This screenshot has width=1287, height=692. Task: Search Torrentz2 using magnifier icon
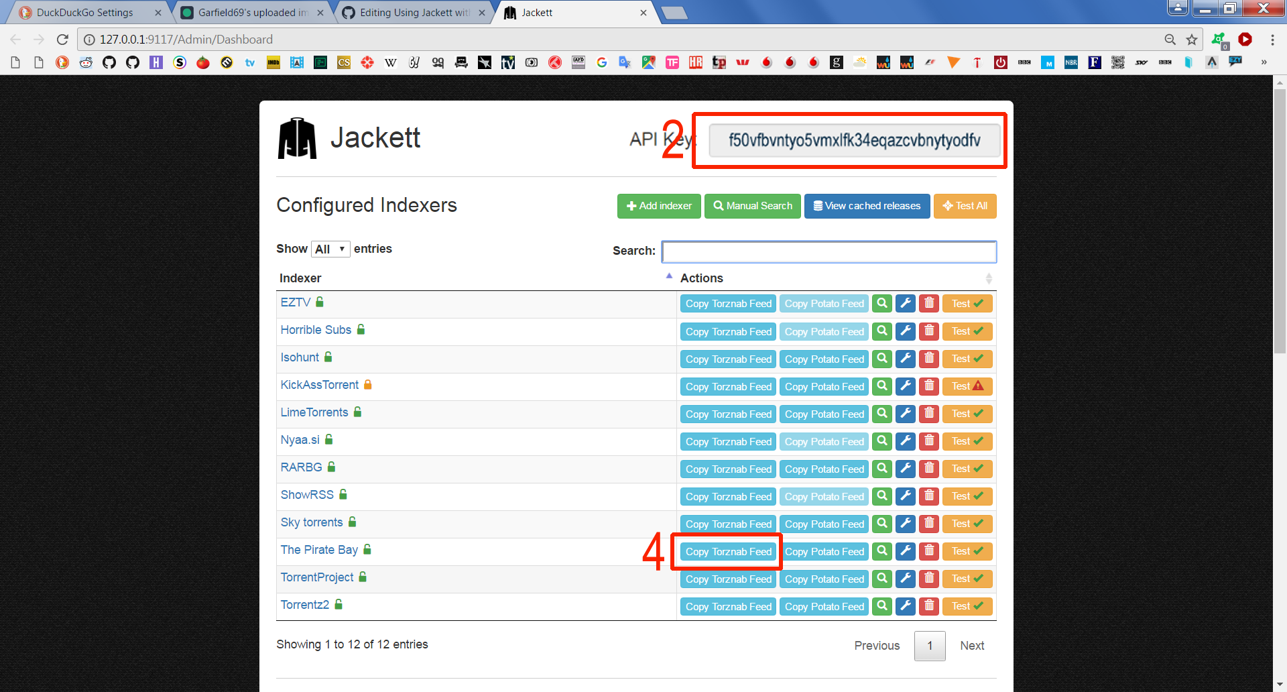[882, 606]
